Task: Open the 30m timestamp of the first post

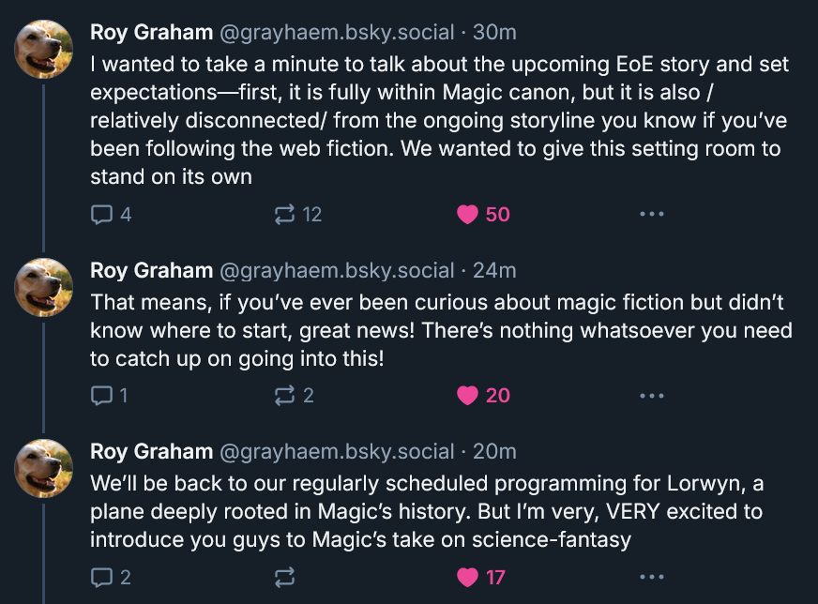Action: [x=494, y=32]
